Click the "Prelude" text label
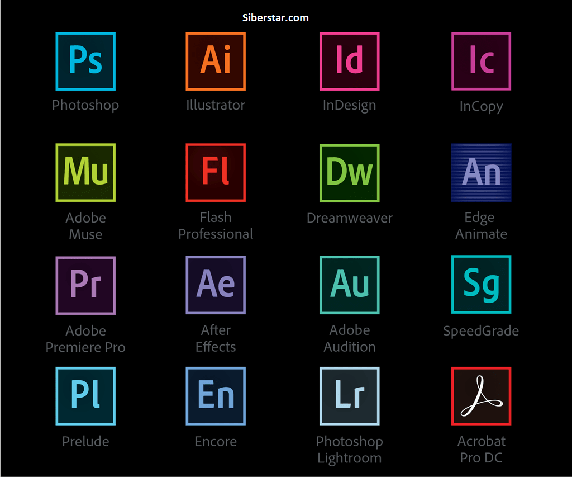 [85, 441]
